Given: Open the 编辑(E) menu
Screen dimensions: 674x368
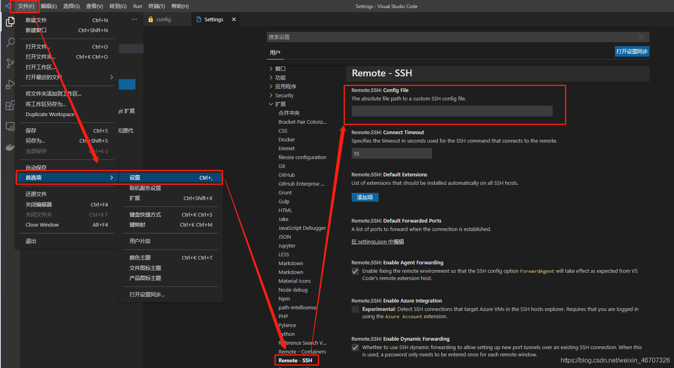Looking at the screenshot, I should tap(49, 6).
